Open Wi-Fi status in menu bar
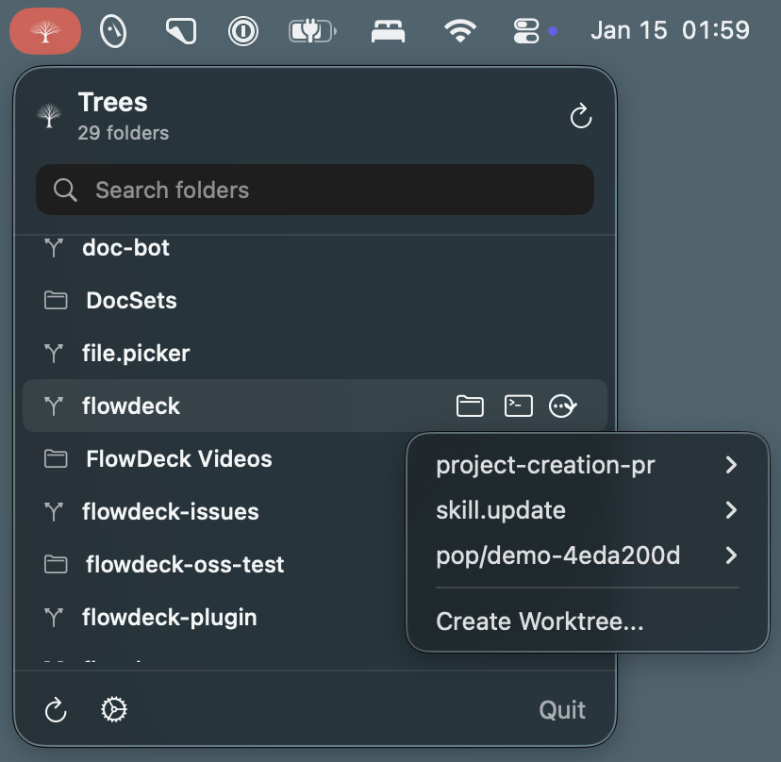The width and height of the screenshot is (781, 762). 460,31
